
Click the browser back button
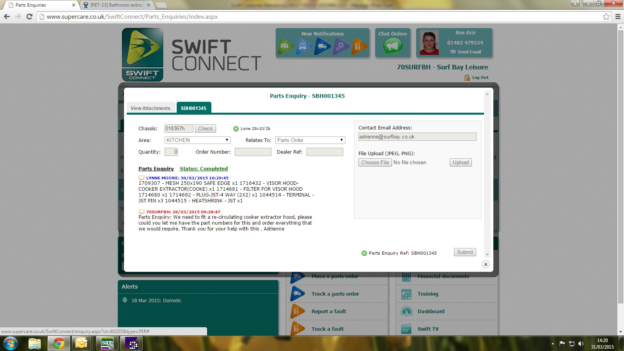click(7, 17)
